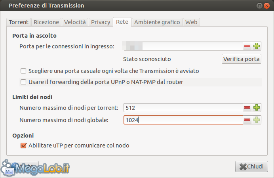Close the preferences window with red X
This screenshot has width=274, height=178.
(x=266, y=6)
